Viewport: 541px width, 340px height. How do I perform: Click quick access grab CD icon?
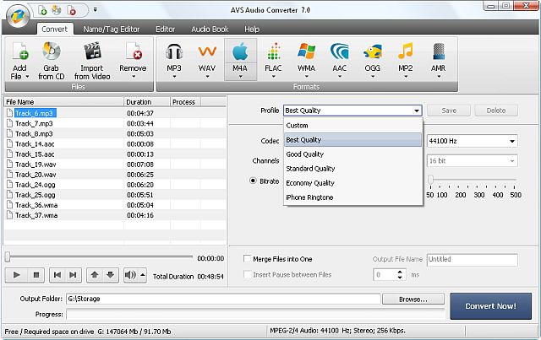57,10
